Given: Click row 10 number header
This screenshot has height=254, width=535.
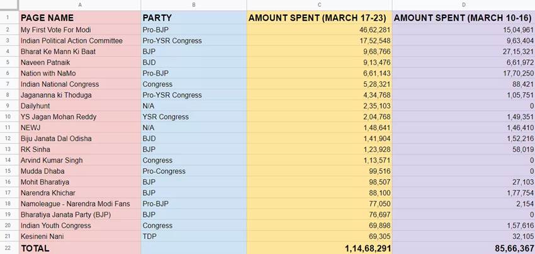Looking at the screenshot, I should click(9, 117).
